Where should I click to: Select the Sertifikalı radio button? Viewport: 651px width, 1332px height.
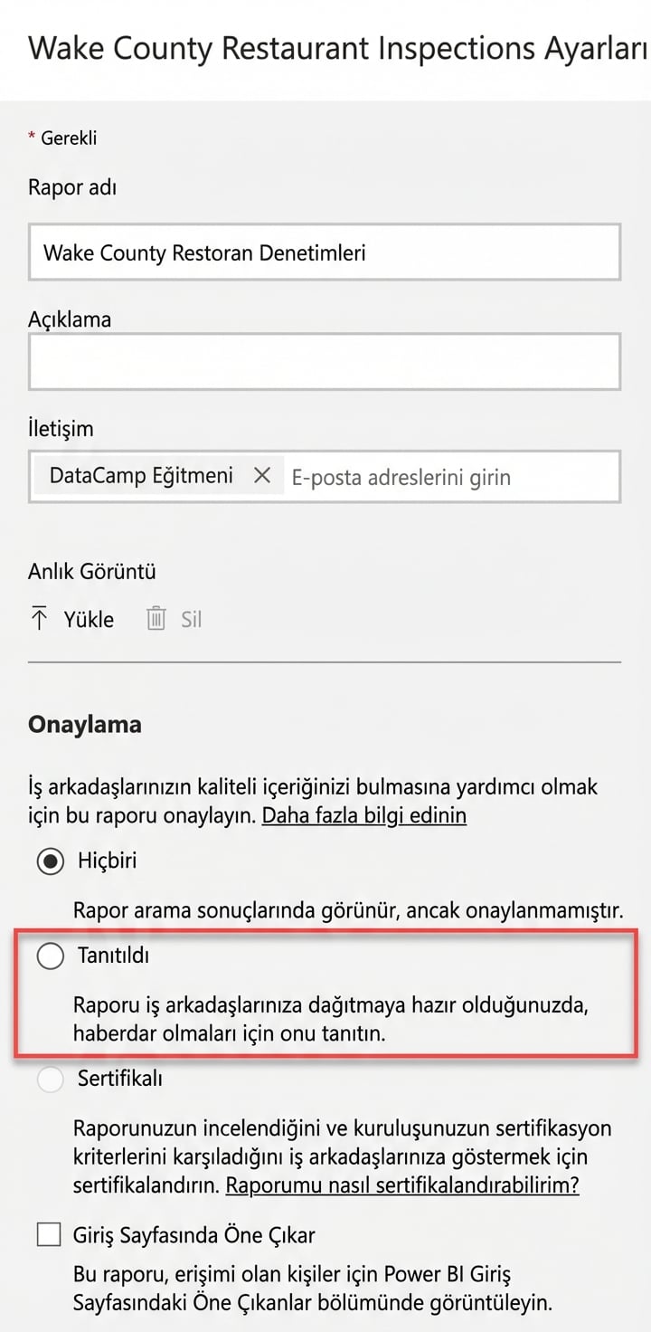coord(51,1080)
